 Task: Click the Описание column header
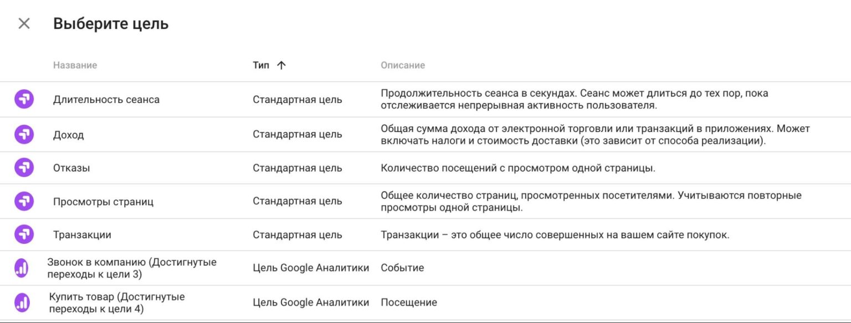(403, 65)
